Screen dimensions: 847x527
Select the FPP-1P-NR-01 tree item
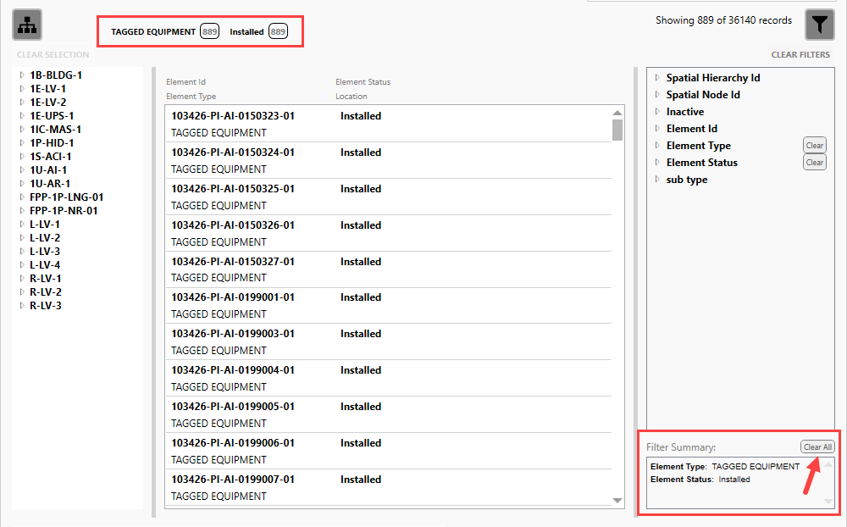(x=64, y=211)
